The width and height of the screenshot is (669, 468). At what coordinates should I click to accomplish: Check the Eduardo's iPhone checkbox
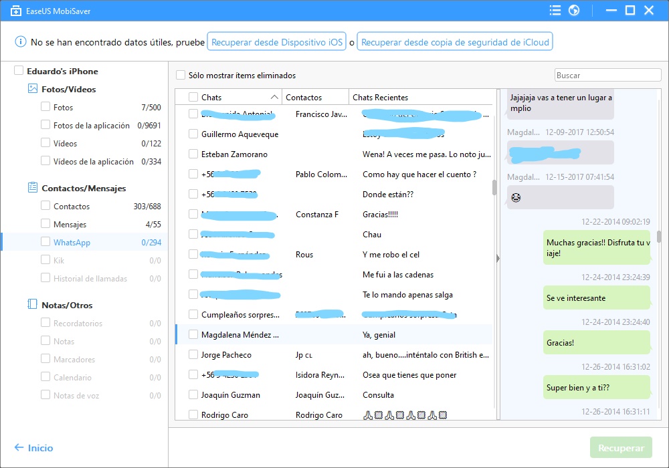coord(19,71)
